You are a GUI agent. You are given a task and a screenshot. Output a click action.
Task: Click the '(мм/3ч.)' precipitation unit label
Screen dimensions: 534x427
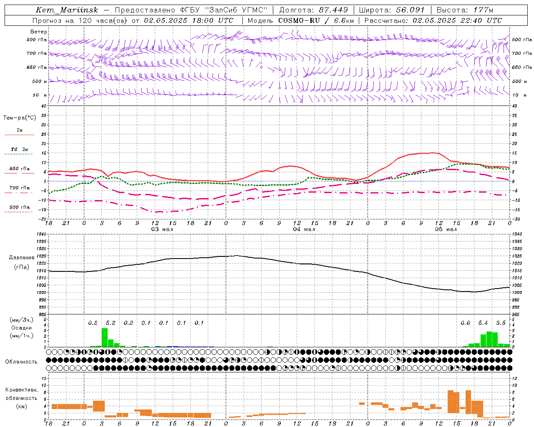click(21, 320)
